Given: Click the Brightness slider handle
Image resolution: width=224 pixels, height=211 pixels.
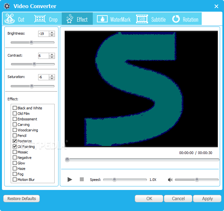Looking at the screenshot, I should coord(31,42).
